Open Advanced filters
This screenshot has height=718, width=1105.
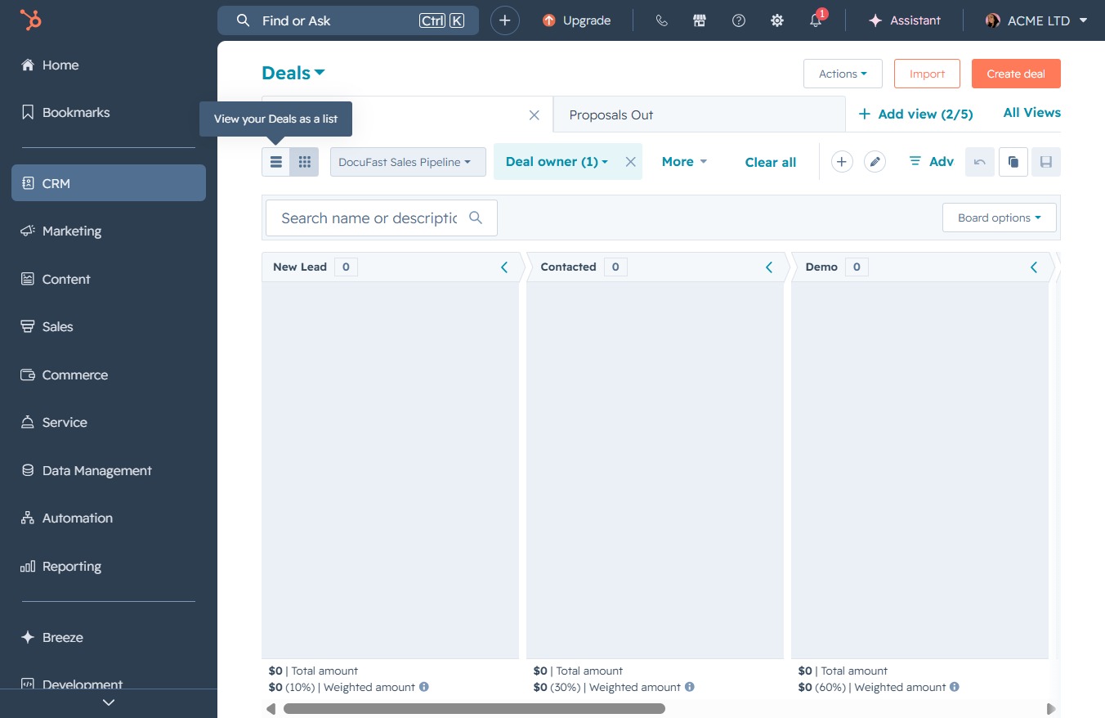932,162
